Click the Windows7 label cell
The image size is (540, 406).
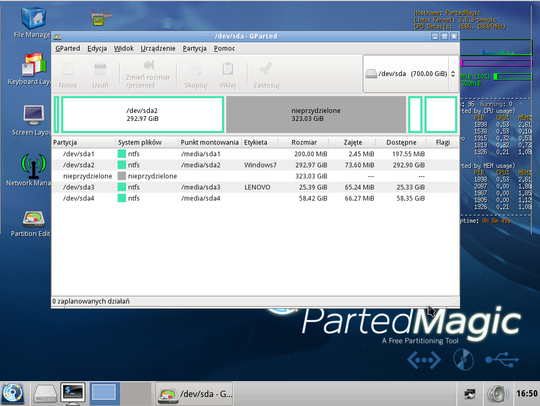coord(261,165)
